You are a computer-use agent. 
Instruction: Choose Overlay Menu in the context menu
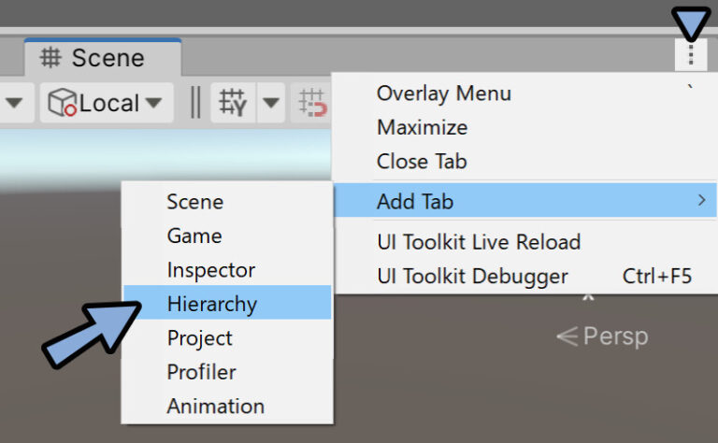tap(443, 93)
